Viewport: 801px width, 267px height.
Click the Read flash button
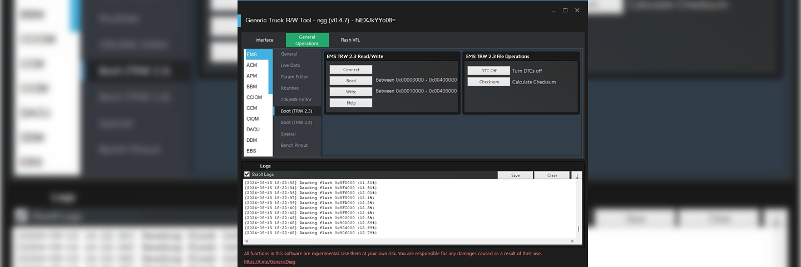coord(350,81)
